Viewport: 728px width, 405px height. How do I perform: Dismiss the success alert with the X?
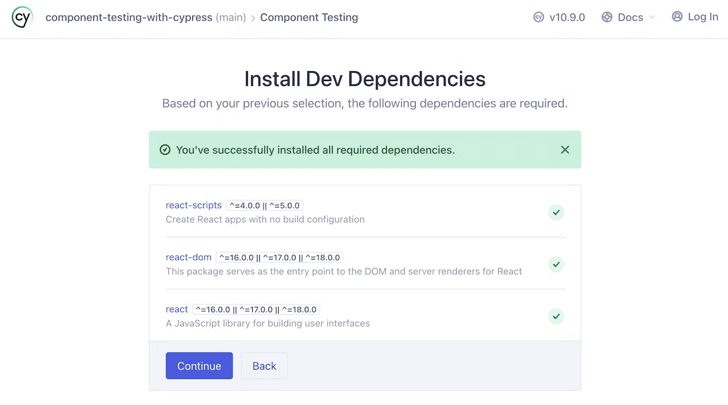565,150
